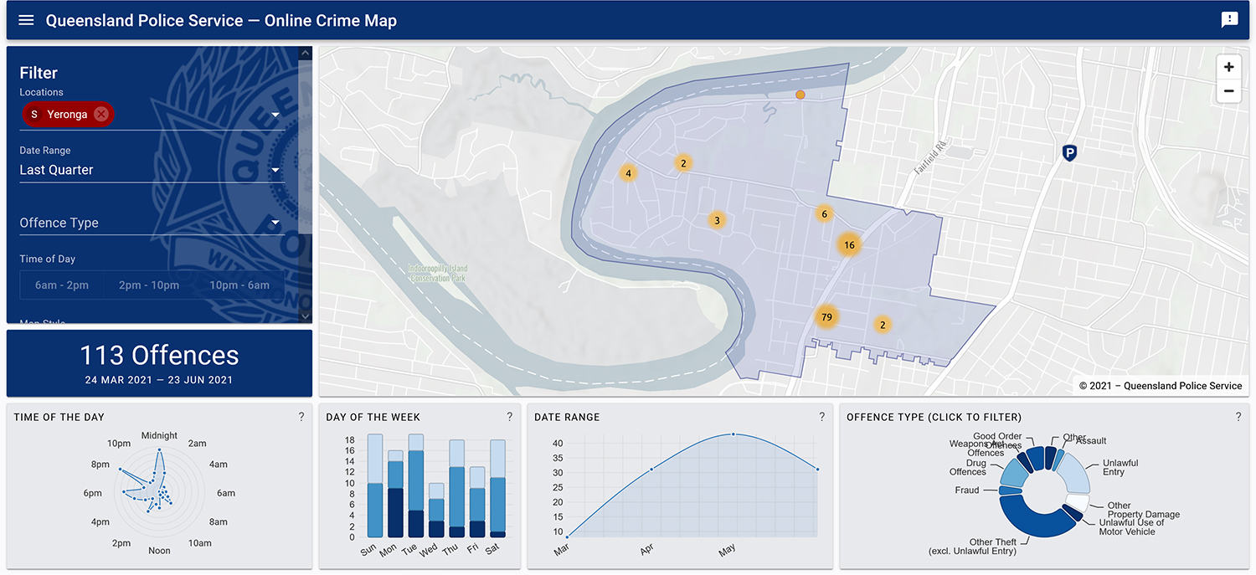
Task: Click the '24 MAR 2021 — 23 JUN 2021' date text
Action: click(x=159, y=380)
